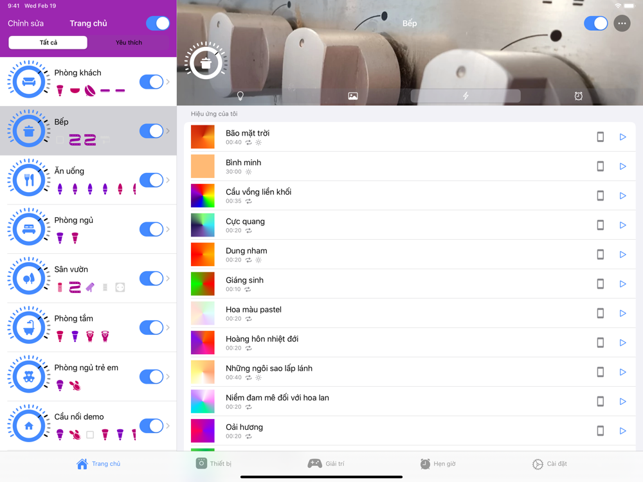Image resolution: width=643 pixels, height=482 pixels.
Task: Go to the Hẹn giờ bottom tab
Action: [x=437, y=464]
